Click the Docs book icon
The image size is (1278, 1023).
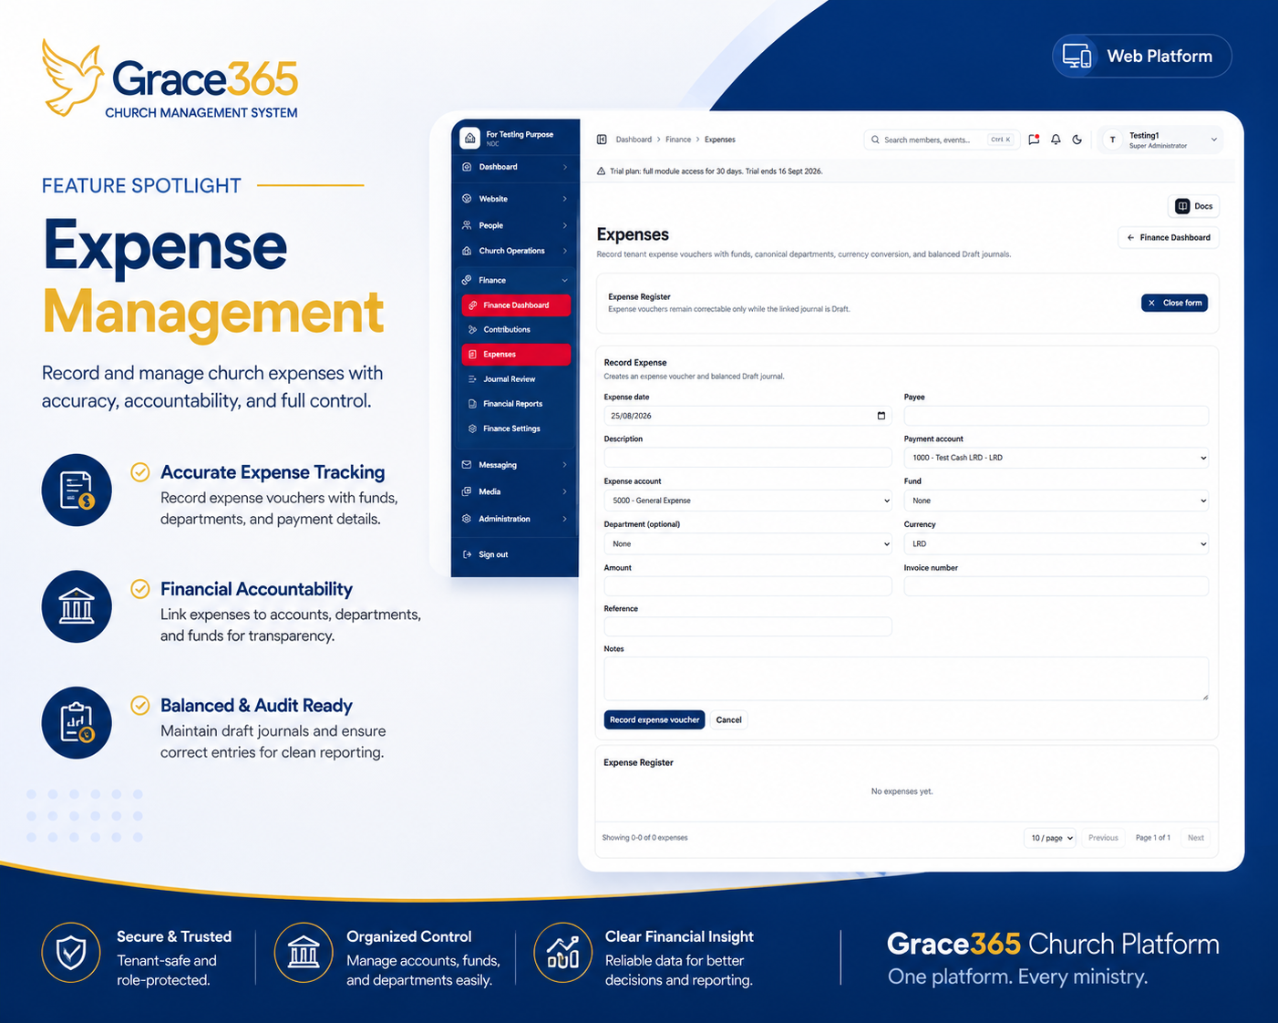click(x=1182, y=206)
